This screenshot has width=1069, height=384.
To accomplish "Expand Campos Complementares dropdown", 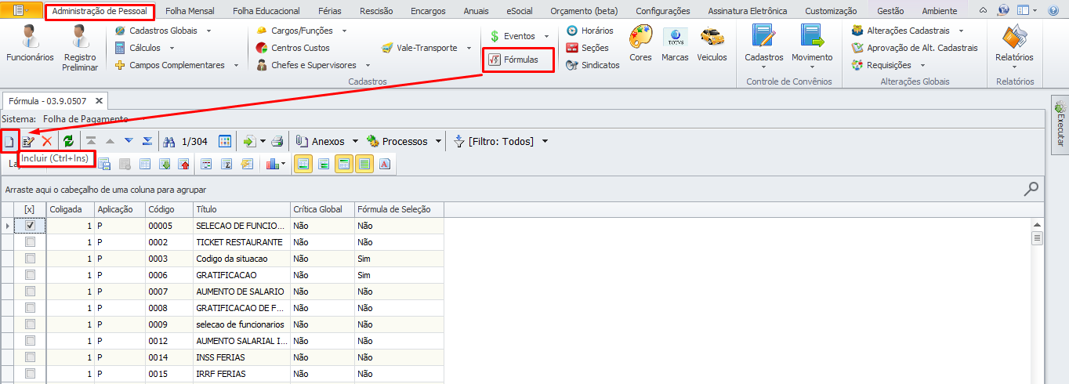I will 235,65.
